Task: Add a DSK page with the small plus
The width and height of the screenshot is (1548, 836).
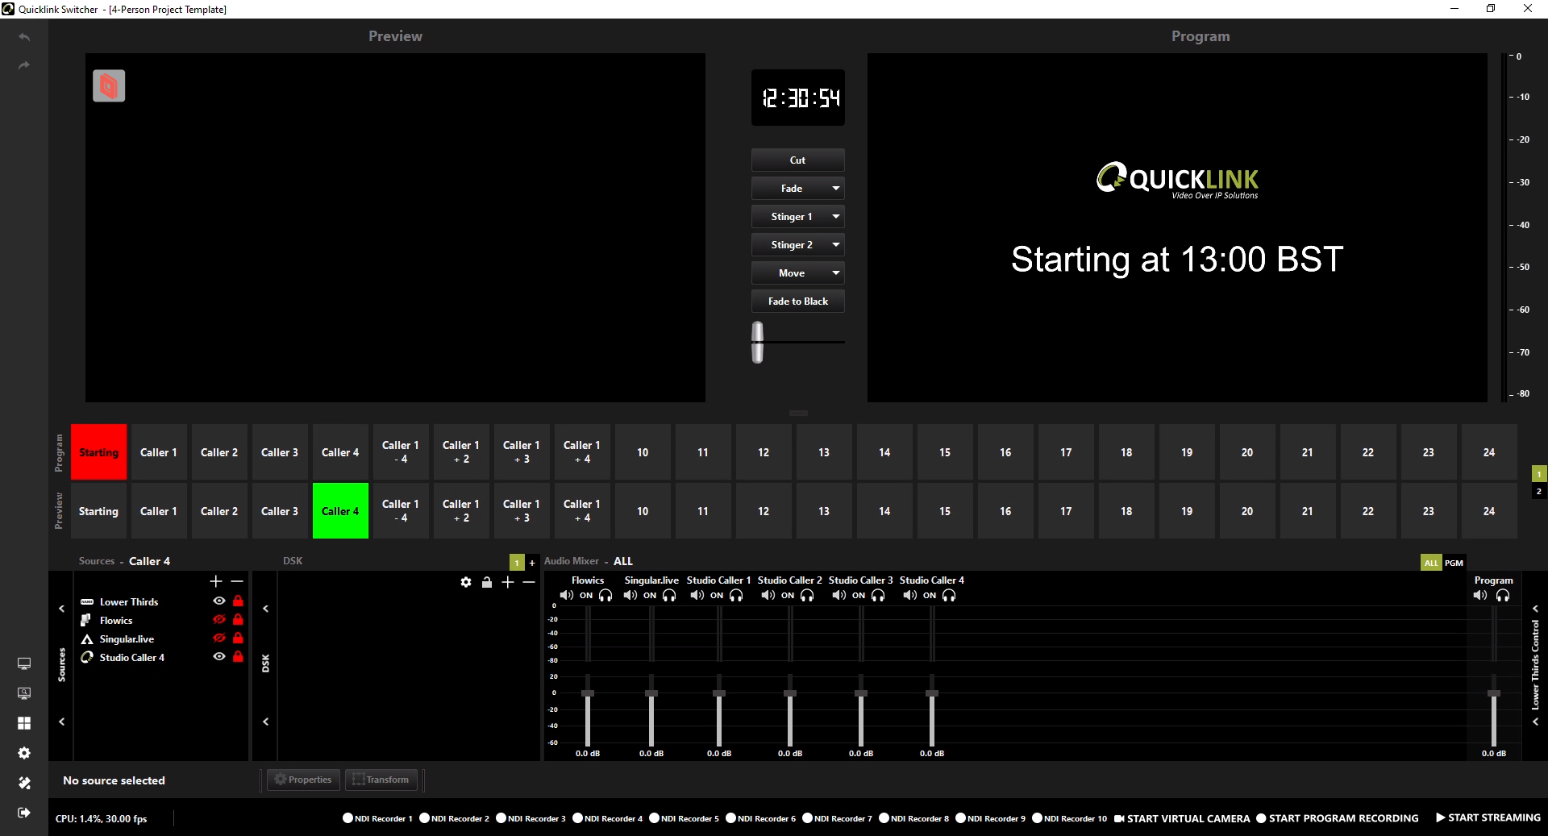Action: point(532,563)
